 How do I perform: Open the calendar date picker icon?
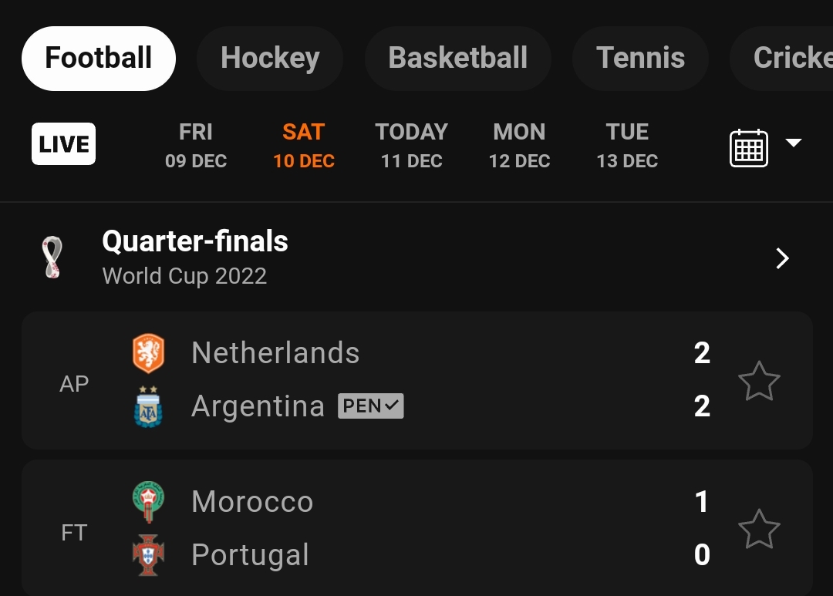[x=748, y=147]
